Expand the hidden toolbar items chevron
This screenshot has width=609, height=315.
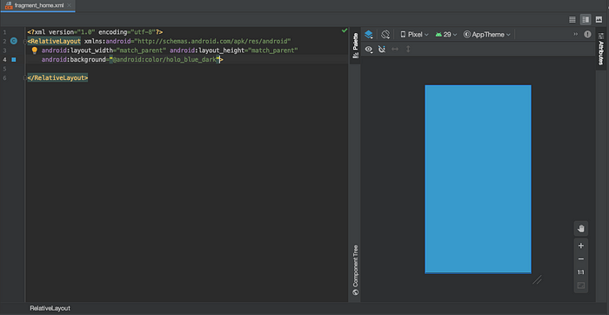[576, 34]
